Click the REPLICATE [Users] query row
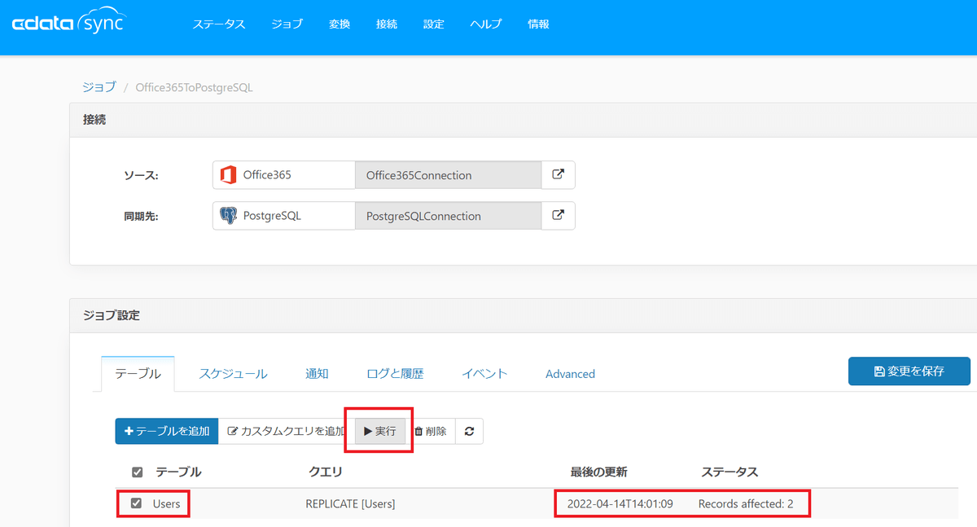977x527 pixels. tap(350, 504)
